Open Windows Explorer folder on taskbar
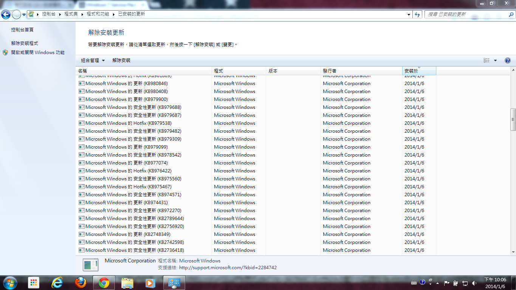The width and height of the screenshot is (516, 290). click(x=127, y=283)
